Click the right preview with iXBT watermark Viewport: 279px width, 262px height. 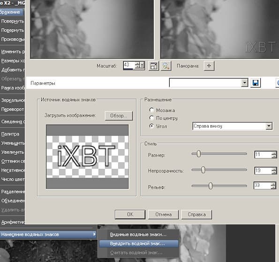219,29
